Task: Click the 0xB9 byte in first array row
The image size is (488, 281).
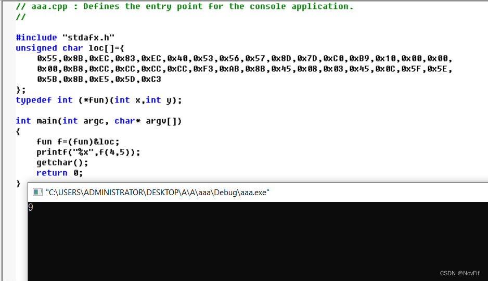Action: pos(359,58)
